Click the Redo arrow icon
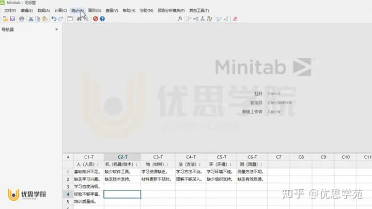This screenshot has height=209, width=372. coord(61,19)
